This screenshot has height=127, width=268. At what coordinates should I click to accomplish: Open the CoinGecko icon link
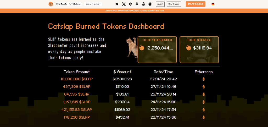click(150, 4)
